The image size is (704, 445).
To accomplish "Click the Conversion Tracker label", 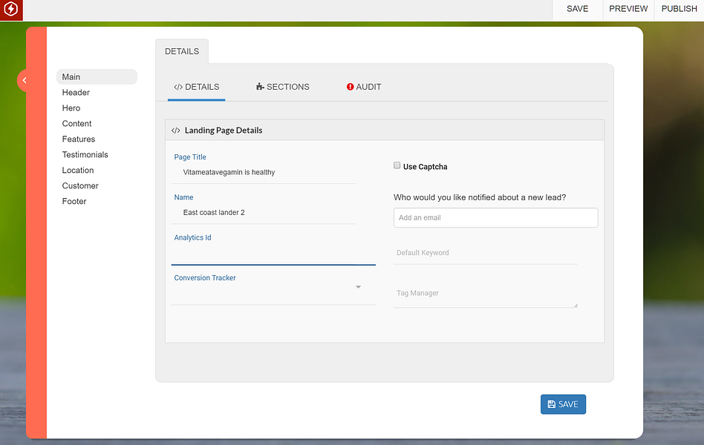I will pos(205,278).
